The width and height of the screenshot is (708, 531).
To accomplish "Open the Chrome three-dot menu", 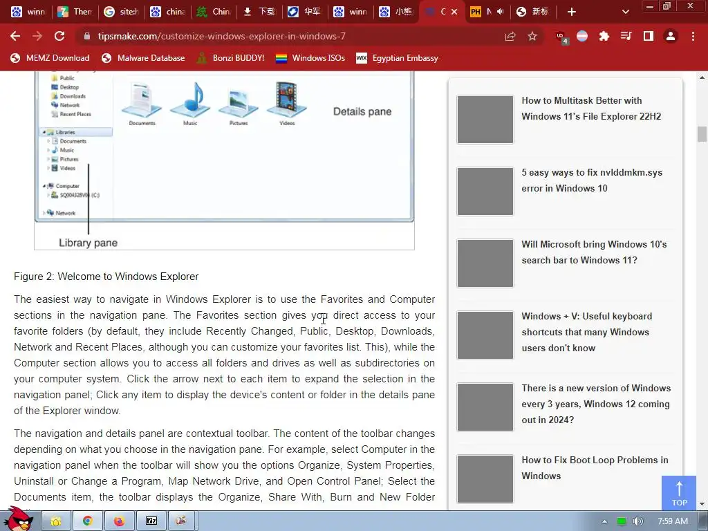I will (693, 36).
